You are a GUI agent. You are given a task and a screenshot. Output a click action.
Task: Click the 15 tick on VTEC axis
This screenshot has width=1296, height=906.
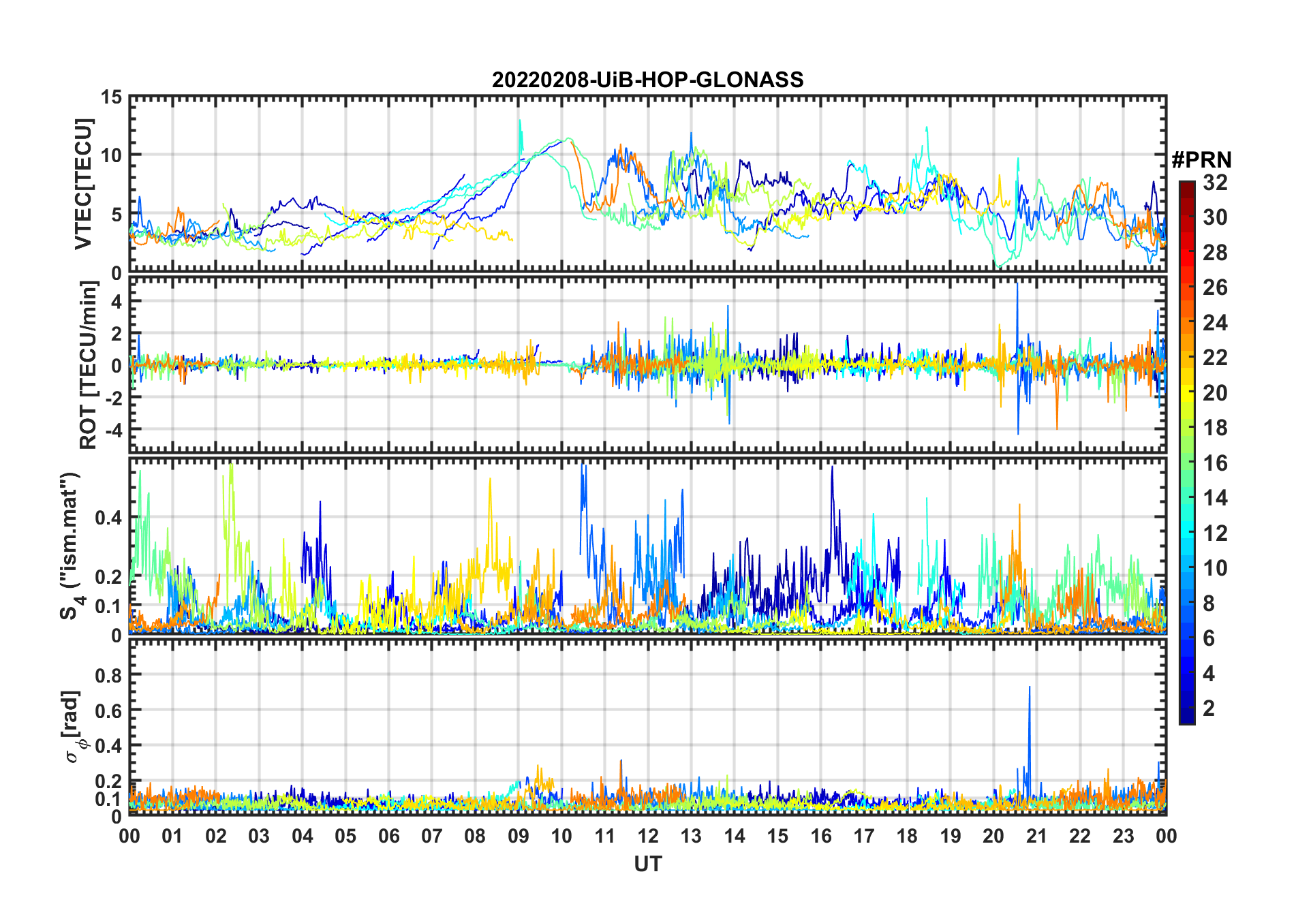point(112,97)
